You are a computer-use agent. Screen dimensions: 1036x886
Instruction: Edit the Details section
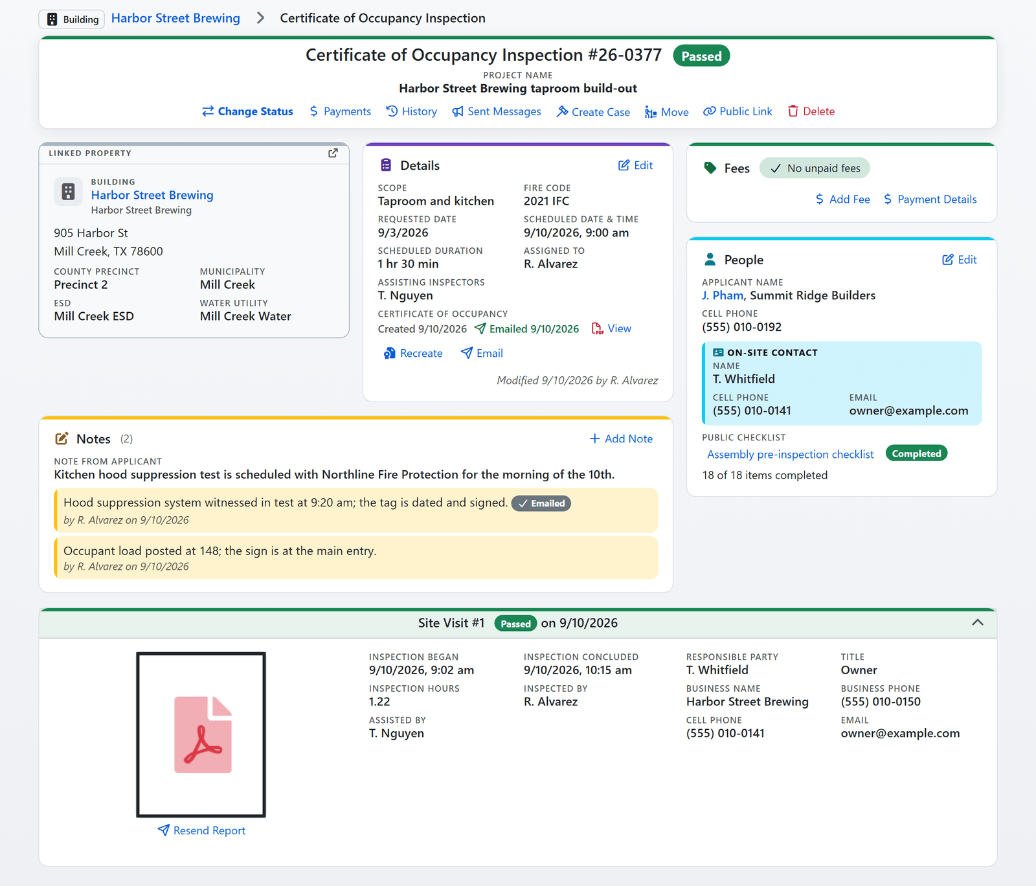635,165
